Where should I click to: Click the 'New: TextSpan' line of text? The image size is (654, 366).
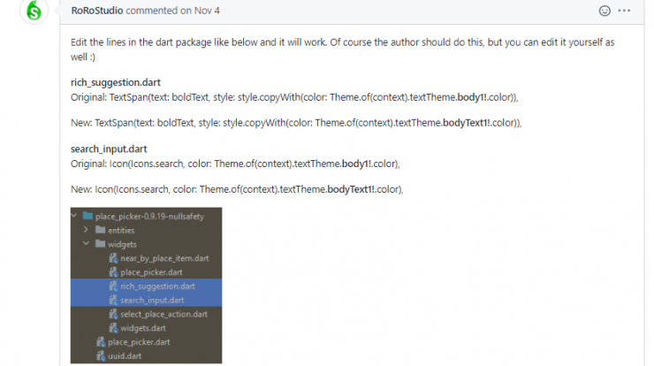pyautogui.click(x=296, y=123)
